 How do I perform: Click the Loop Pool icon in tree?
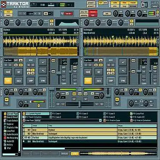(x=5, y=131)
